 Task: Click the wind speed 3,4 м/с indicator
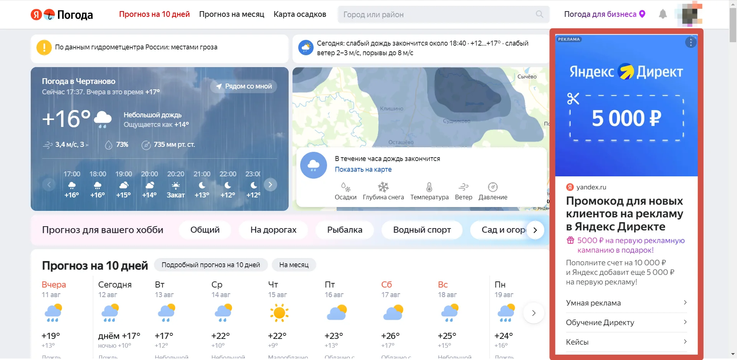tap(66, 145)
